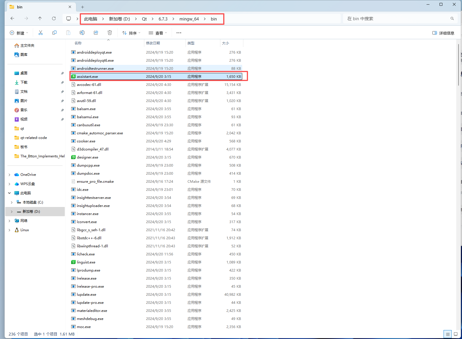
Task: Open Gallery (图库) in sidebar
Action: pos(21,55)
